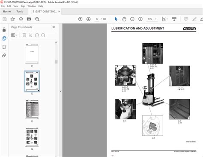Open the File menu
The image size is (203, 157).
tap(3, 6)
